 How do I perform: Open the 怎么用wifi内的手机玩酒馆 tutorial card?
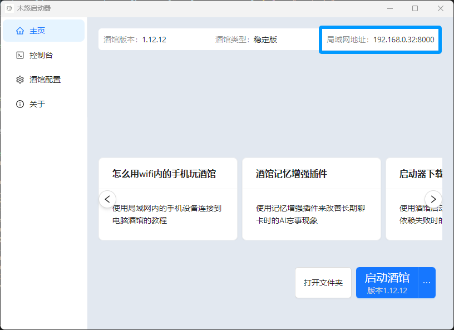pos(167,199)
